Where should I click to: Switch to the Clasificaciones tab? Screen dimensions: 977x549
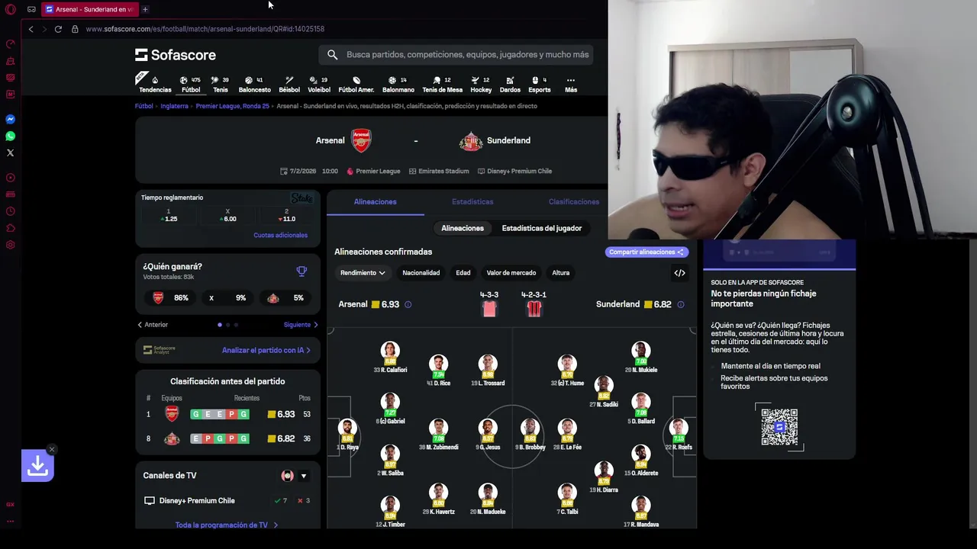(574, 202)
